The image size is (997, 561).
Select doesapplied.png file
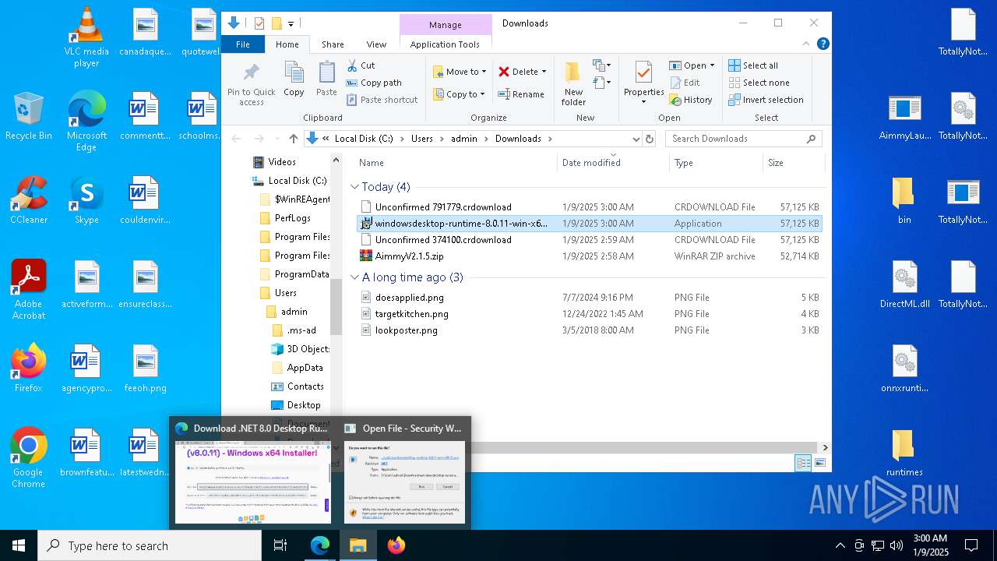[x=589, y=298]
